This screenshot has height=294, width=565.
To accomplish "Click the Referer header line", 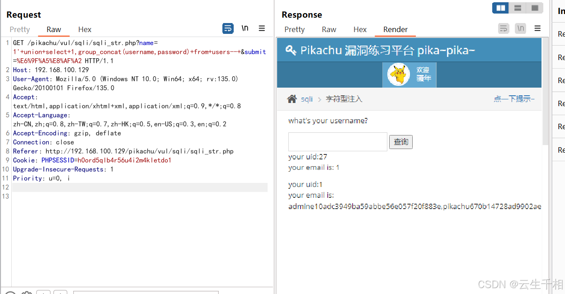I will (x=123, y=151).
